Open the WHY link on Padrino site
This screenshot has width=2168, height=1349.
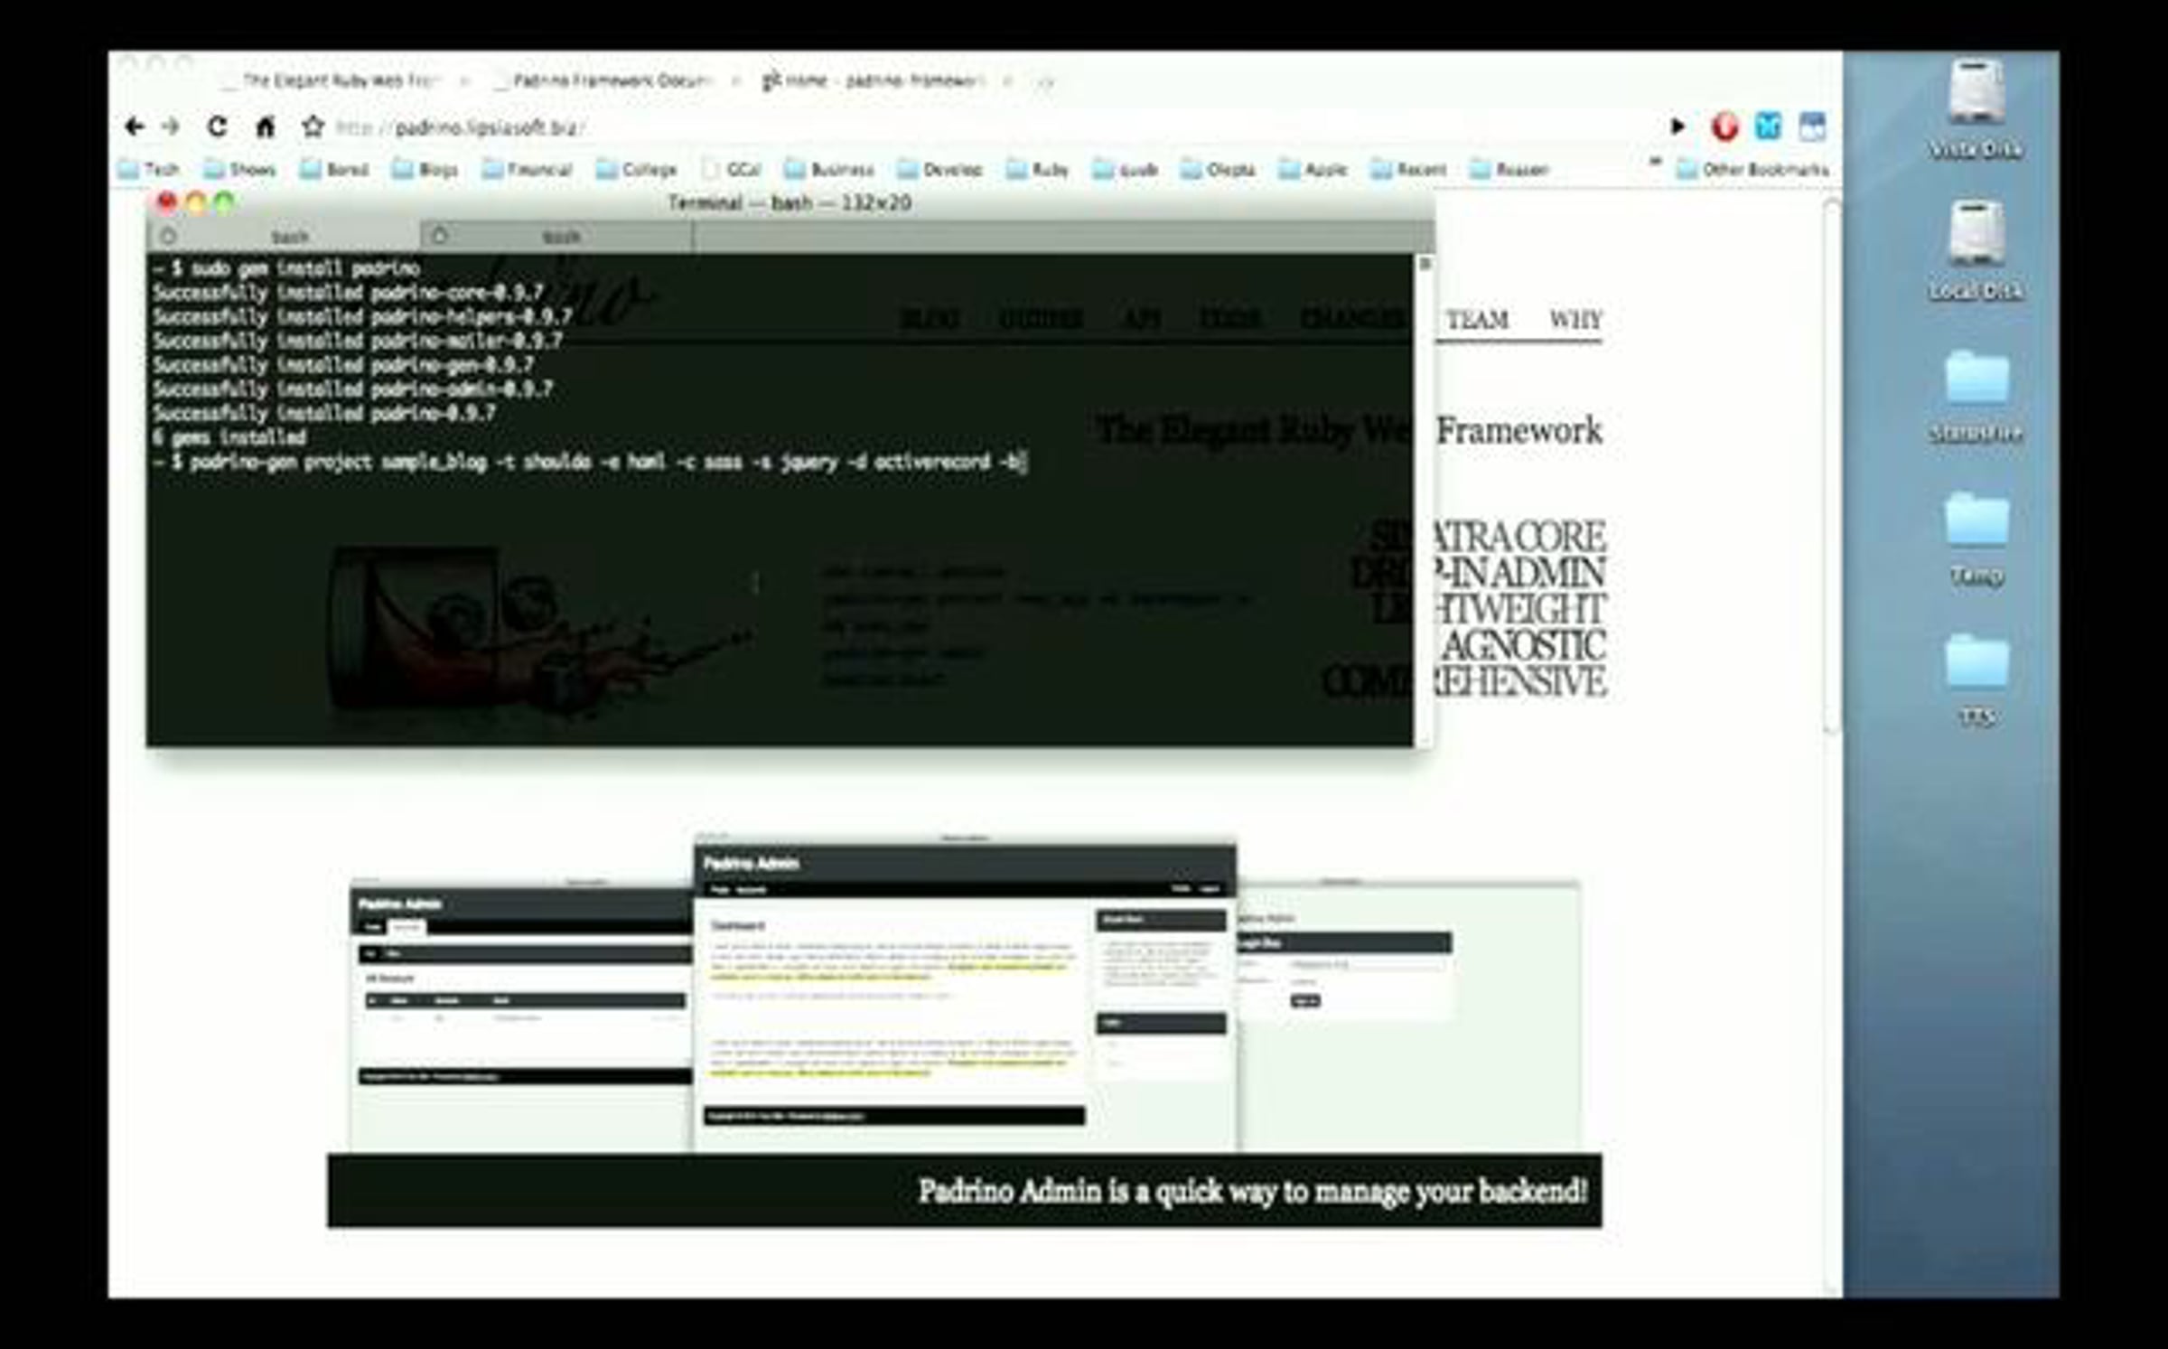coord(1575,320)
